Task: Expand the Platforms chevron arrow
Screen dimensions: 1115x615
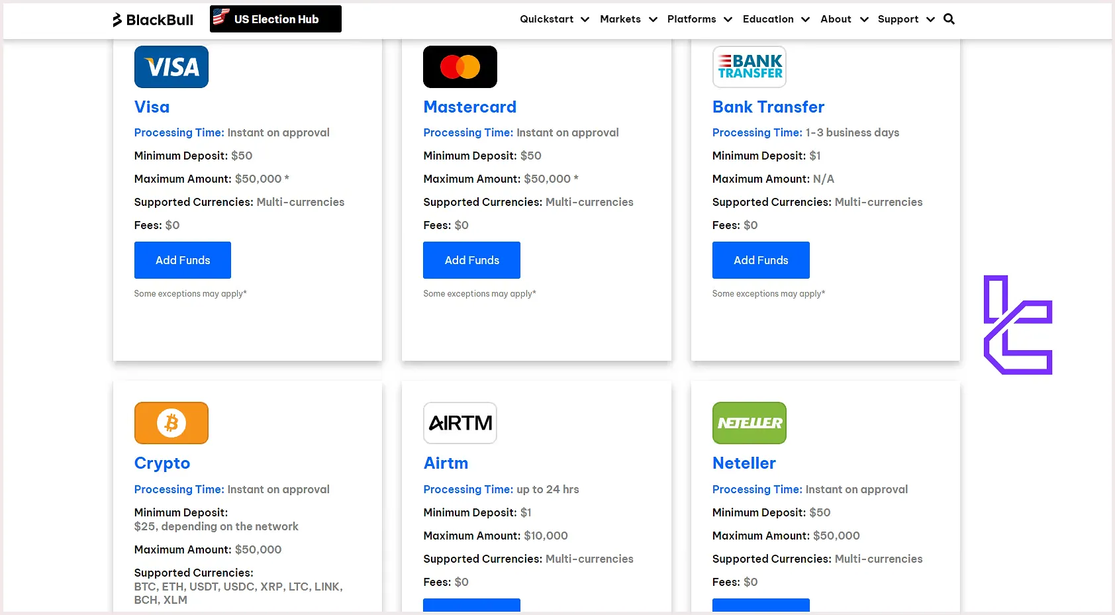Action: (x=728, y=20)
